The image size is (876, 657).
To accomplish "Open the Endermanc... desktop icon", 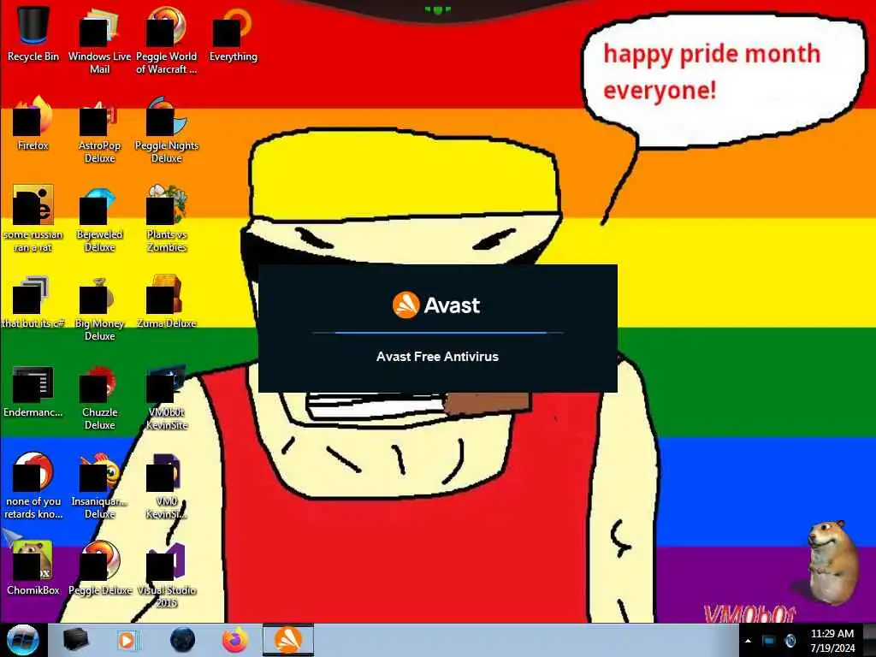I will pos(33,391).
